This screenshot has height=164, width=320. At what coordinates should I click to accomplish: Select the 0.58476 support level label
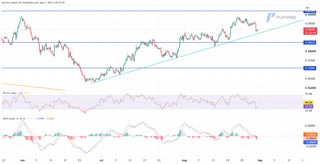(x=310, y=43)
